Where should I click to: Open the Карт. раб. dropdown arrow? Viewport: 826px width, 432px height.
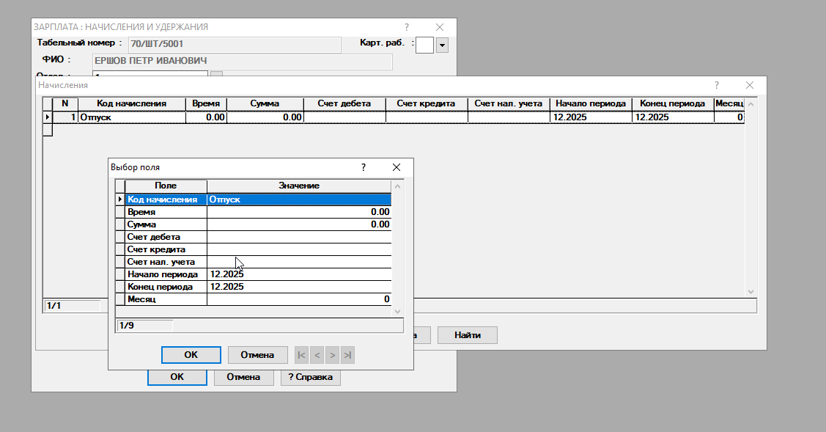(442, 45)
